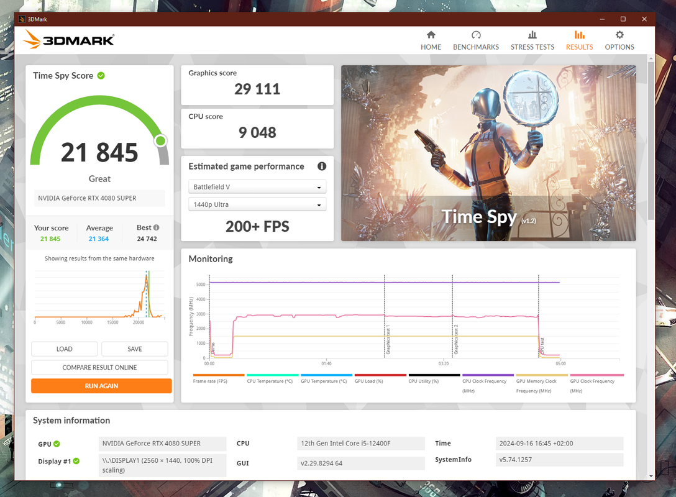
Task: Toggle the CPU Temperature legend entry
Action: pyautogui.click(x=273, y=378)
